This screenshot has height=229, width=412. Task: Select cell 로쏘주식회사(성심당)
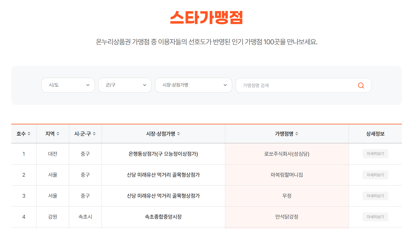tap(287, 154)
